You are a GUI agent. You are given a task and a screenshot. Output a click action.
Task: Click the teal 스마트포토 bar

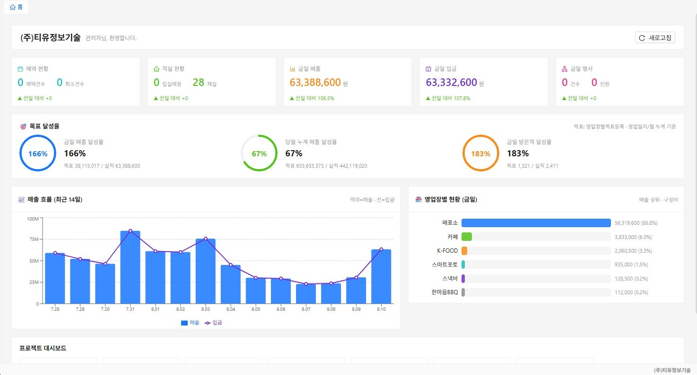463,264
